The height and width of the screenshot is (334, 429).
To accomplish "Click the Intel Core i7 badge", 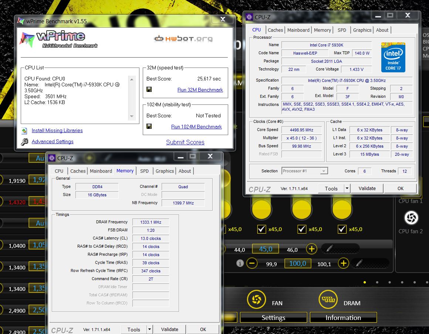I will (393, 57).
